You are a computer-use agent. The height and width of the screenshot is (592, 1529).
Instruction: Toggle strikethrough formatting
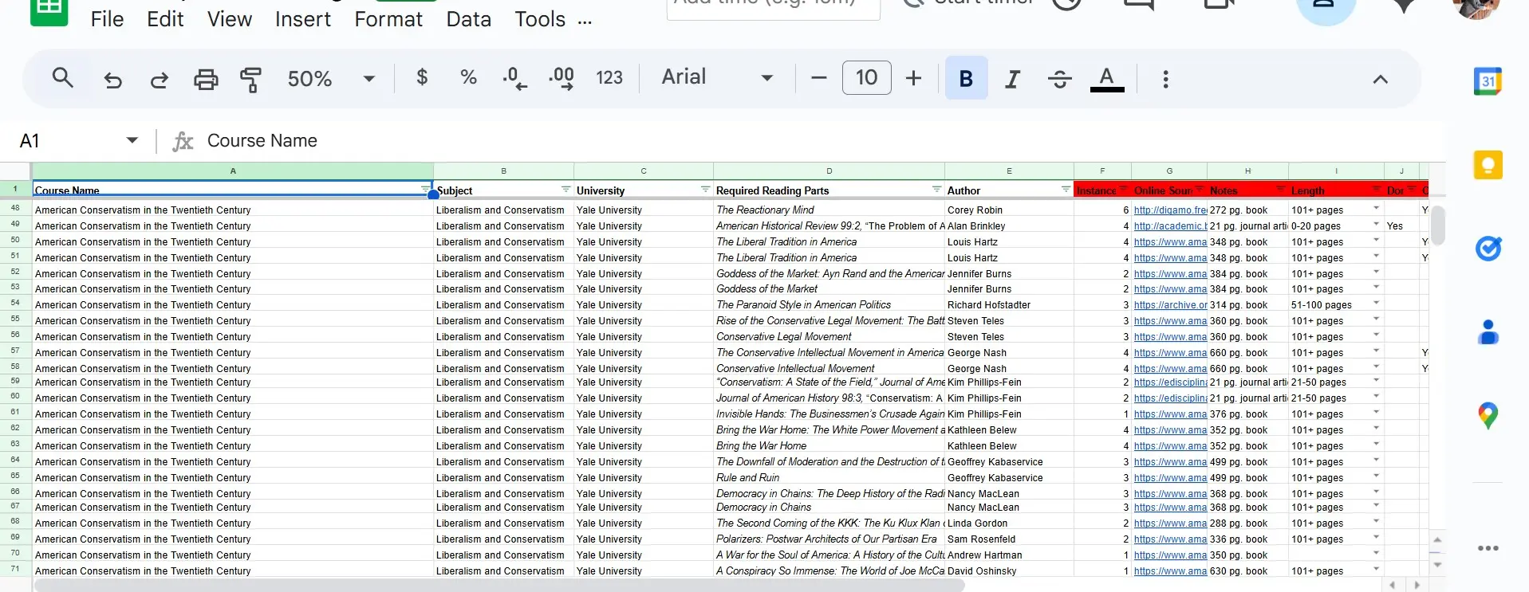1059,79
